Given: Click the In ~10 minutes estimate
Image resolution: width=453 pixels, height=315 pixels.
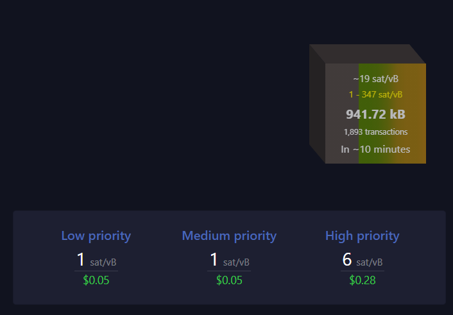Looking at the screenshot, I should point(375,149).
